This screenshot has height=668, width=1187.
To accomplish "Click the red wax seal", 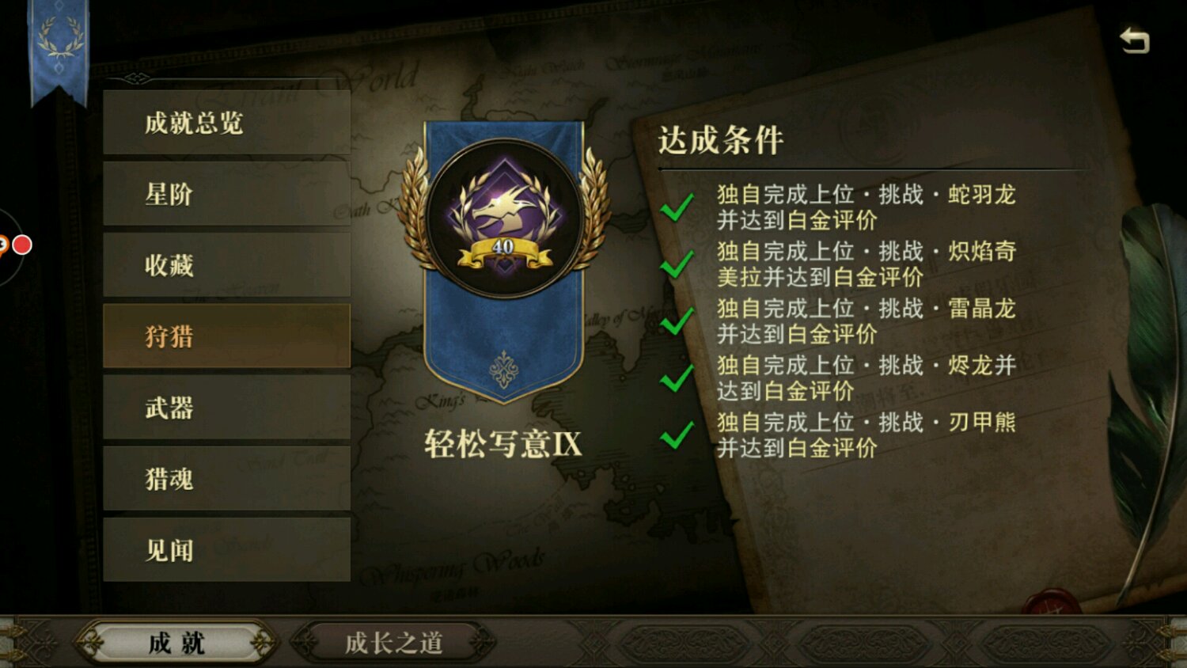I will click(1051, 602).
